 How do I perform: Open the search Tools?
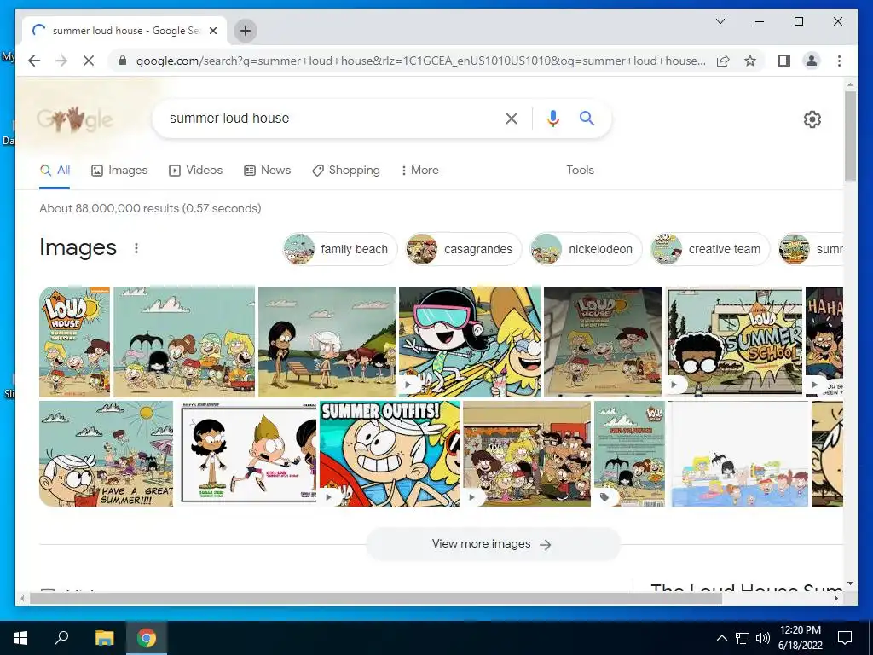click(580, 170)
